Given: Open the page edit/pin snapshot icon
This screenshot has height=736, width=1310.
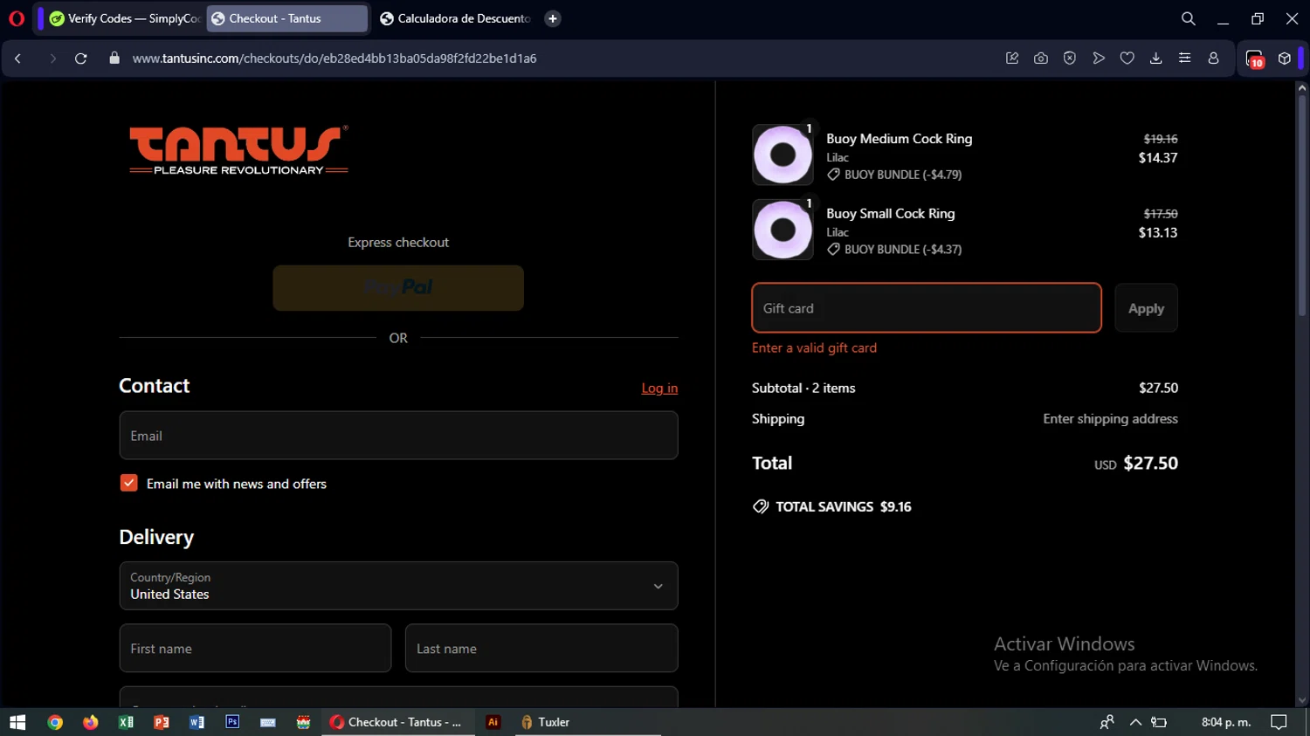Looking at the screenshot, I should 1012,58.
